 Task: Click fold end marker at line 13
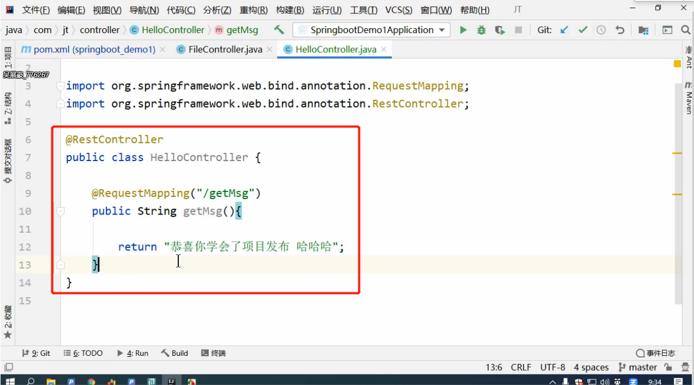pyautogui.click(x=60, y=265)
